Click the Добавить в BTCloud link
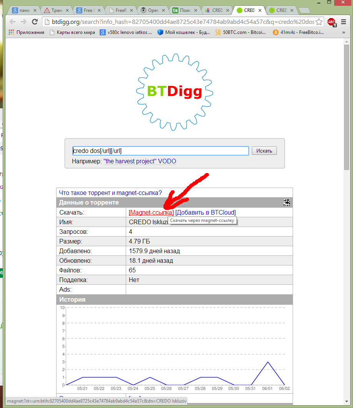Image resolution: width=353 pixels, height=408 pixels. (205, 212)
